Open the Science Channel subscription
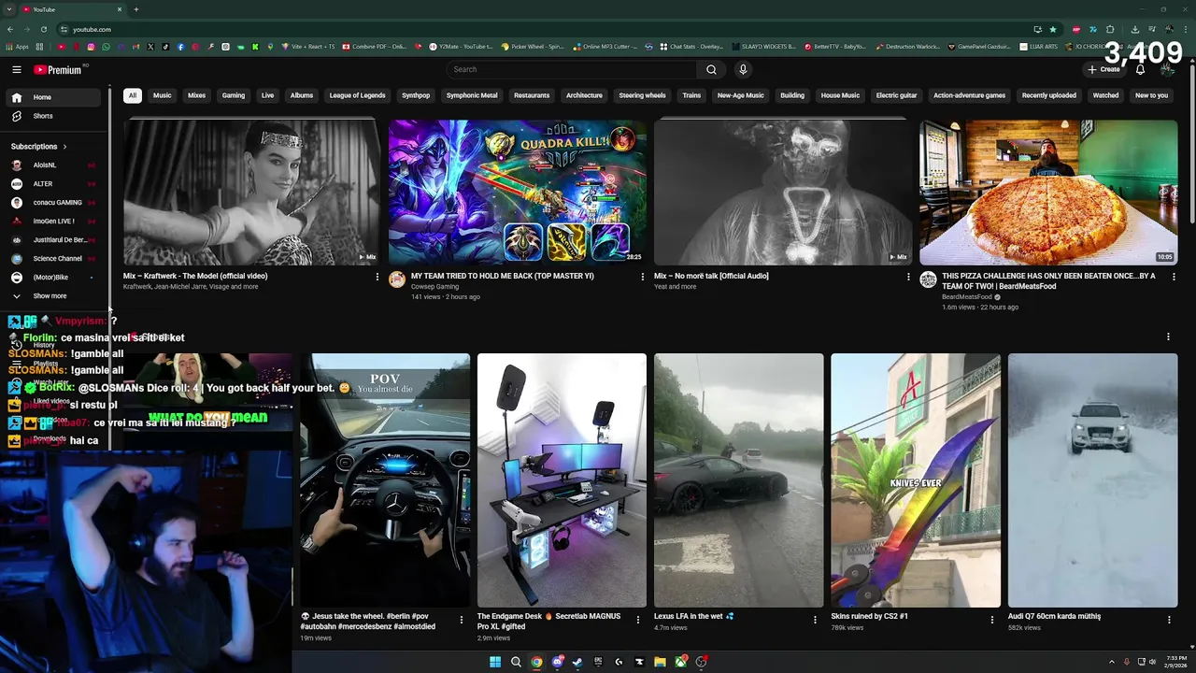 click(52, 259)
